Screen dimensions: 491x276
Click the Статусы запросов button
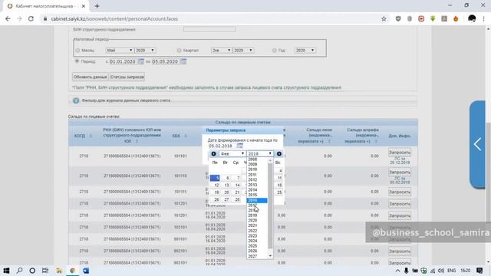(127, 77)
